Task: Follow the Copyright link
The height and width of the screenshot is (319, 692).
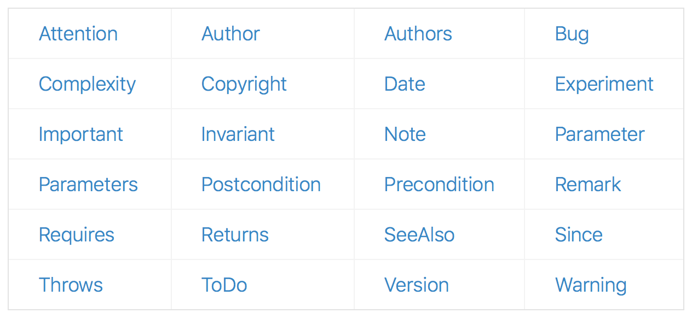Action: coord(244,84)
